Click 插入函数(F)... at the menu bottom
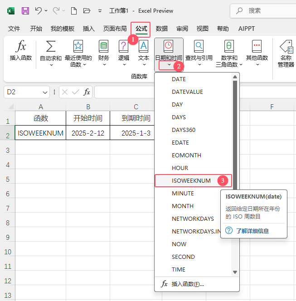296x301 pixels. click(197, 284)
